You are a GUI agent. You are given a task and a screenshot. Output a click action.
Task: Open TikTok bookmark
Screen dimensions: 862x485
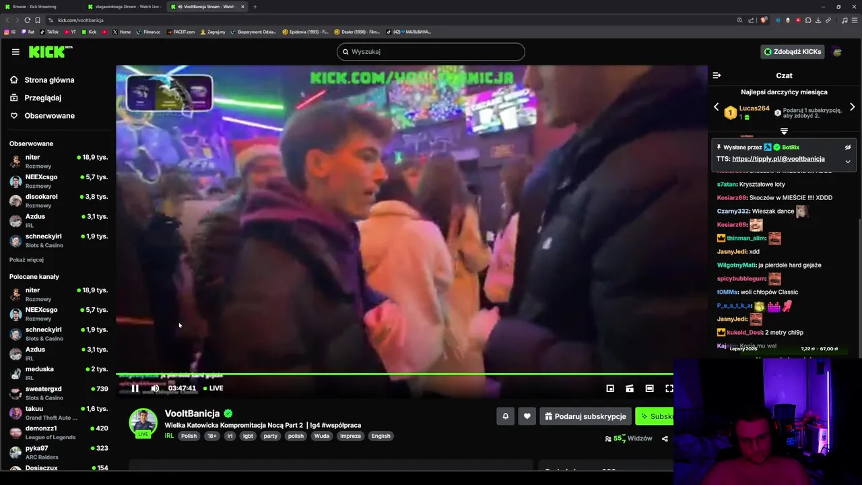pyautogui.click(x=49, y=32)
